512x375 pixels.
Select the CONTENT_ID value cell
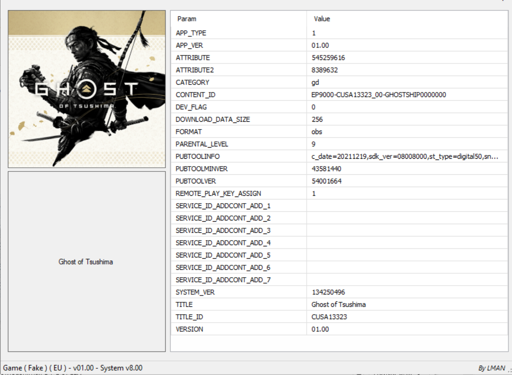coord(378,95)
